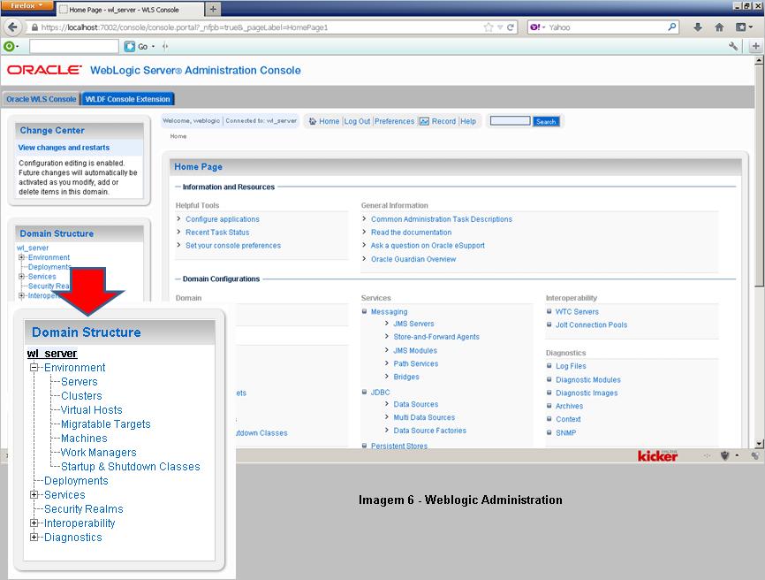Open the JMS Servers link

(x=413, y=324)
